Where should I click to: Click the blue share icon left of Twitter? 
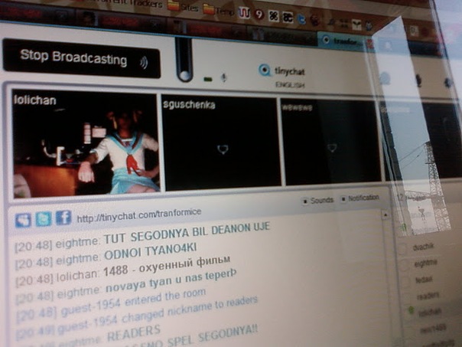(23, 220)
